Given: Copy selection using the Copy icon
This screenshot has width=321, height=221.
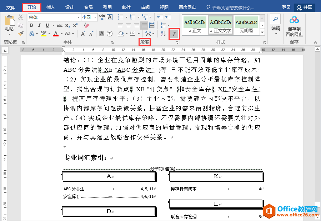Looking at the screenshot, I should point(21,25).
